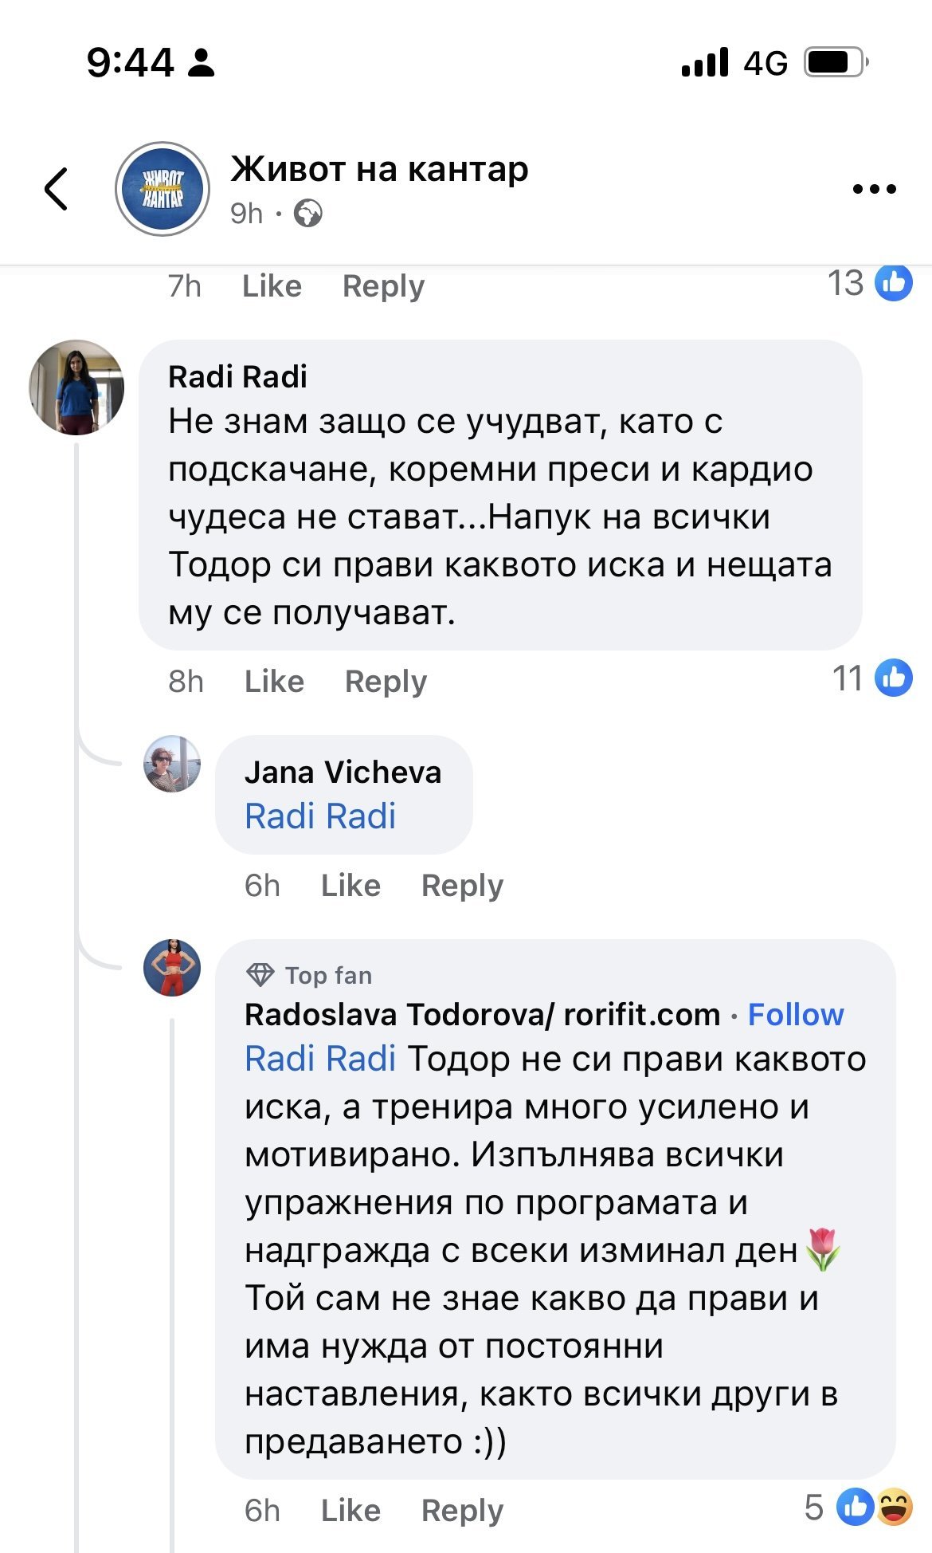The height and width of the screenshot is (1553, 932).
Task: Like Radi Radi's comment
Action: tap(274, 682)
